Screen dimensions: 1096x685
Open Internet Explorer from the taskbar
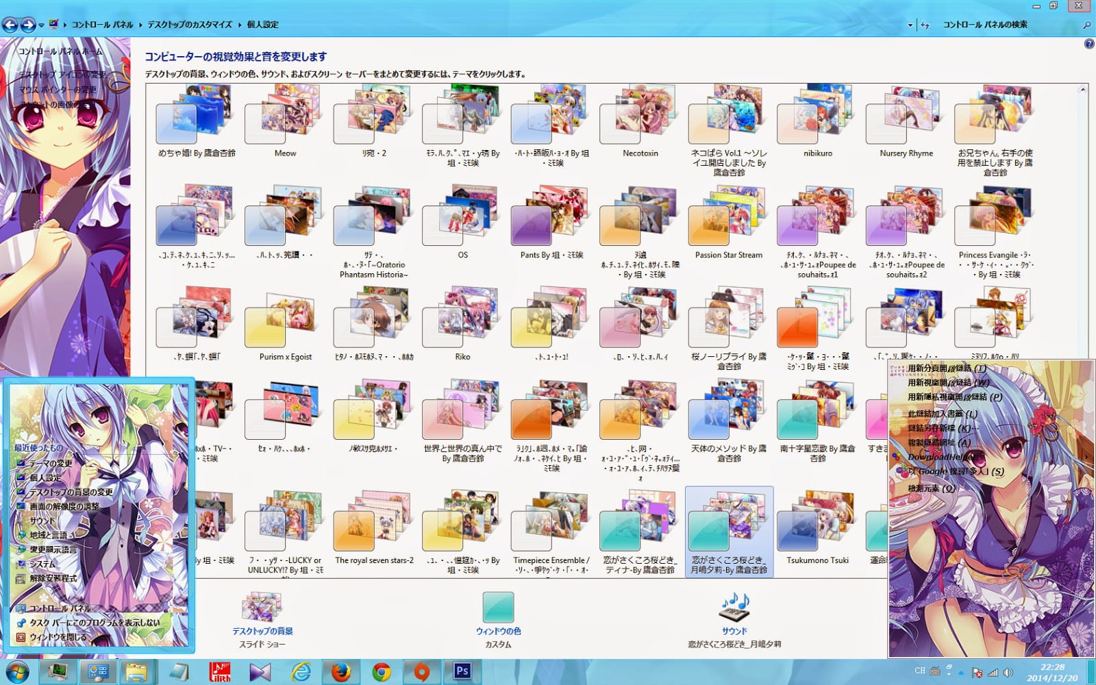tap(300, 672)
